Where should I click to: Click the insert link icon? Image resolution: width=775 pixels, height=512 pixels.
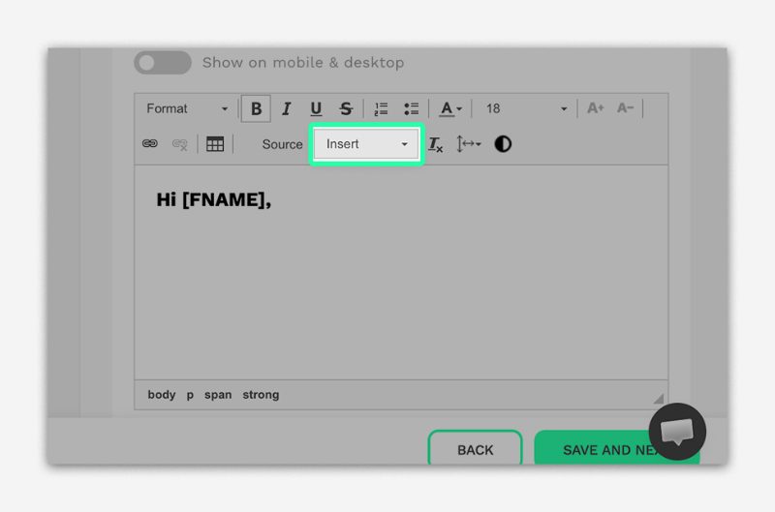(150, 144)
